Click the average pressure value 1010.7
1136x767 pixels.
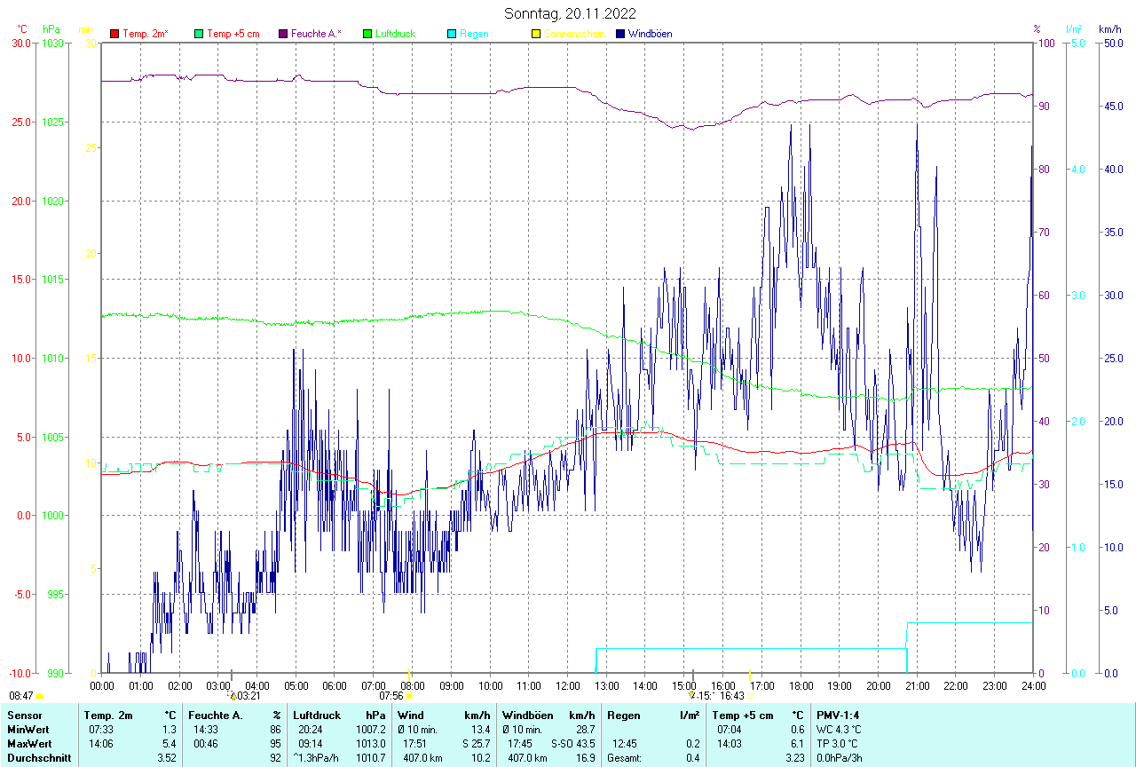pyautogui.click(x=371, y=758)
